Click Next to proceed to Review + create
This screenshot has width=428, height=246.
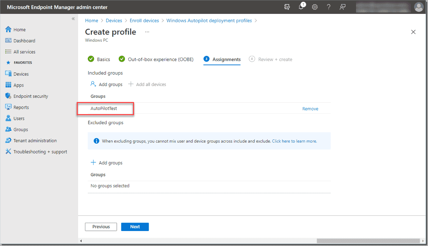(x=135, y=226)
